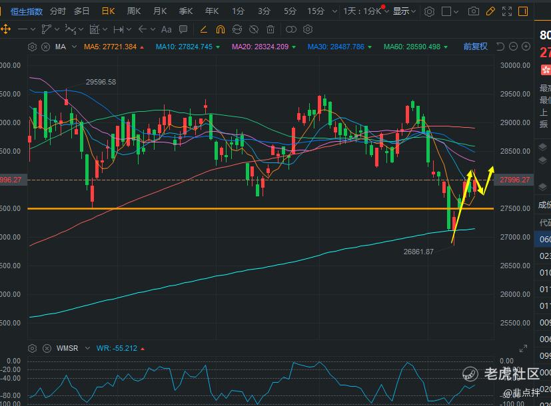Click the fullscreen expand icon
Viewport: 551px width, 406px height.
(x=507, y=11)
